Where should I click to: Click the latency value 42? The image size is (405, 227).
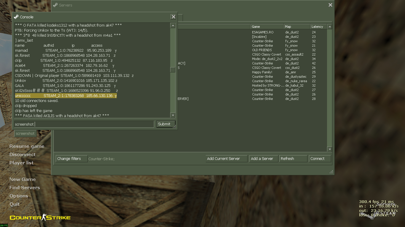point(314,63)
